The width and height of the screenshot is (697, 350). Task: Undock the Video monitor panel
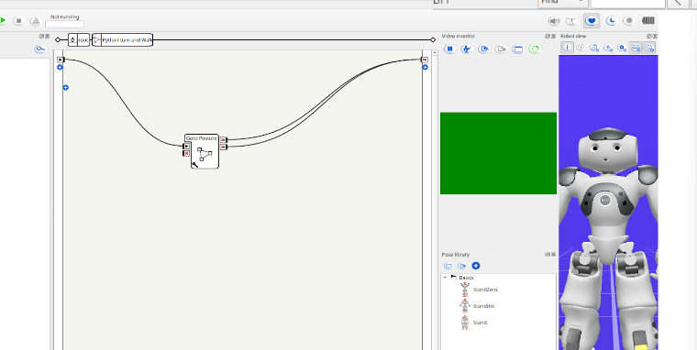pos(548,36)
